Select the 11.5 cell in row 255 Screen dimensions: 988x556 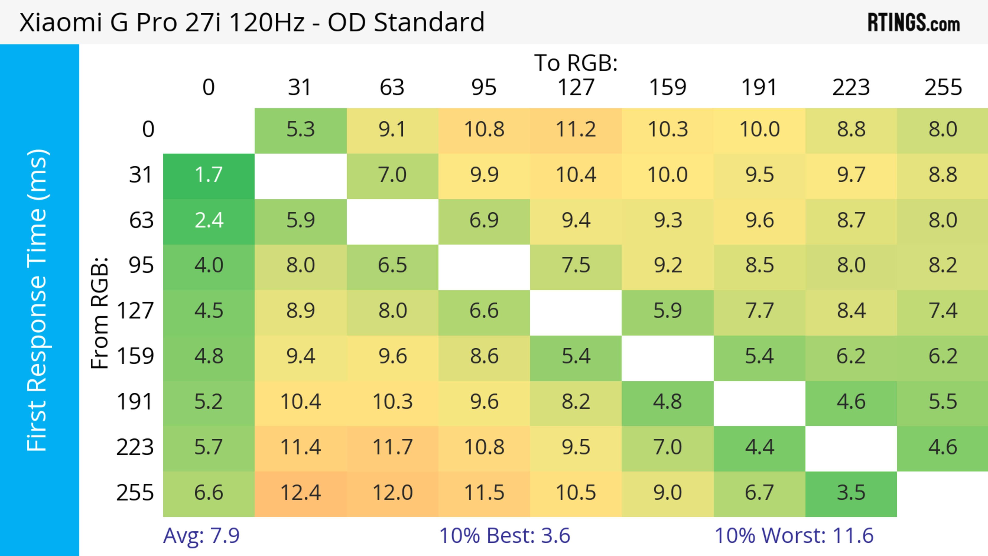(484, 493)
